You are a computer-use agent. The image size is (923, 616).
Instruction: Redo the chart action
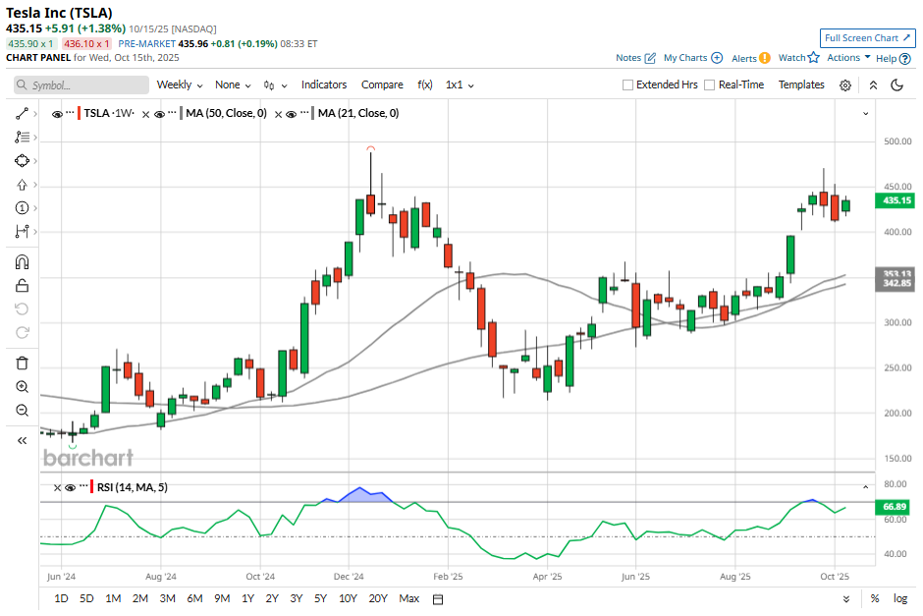[22, 333]
